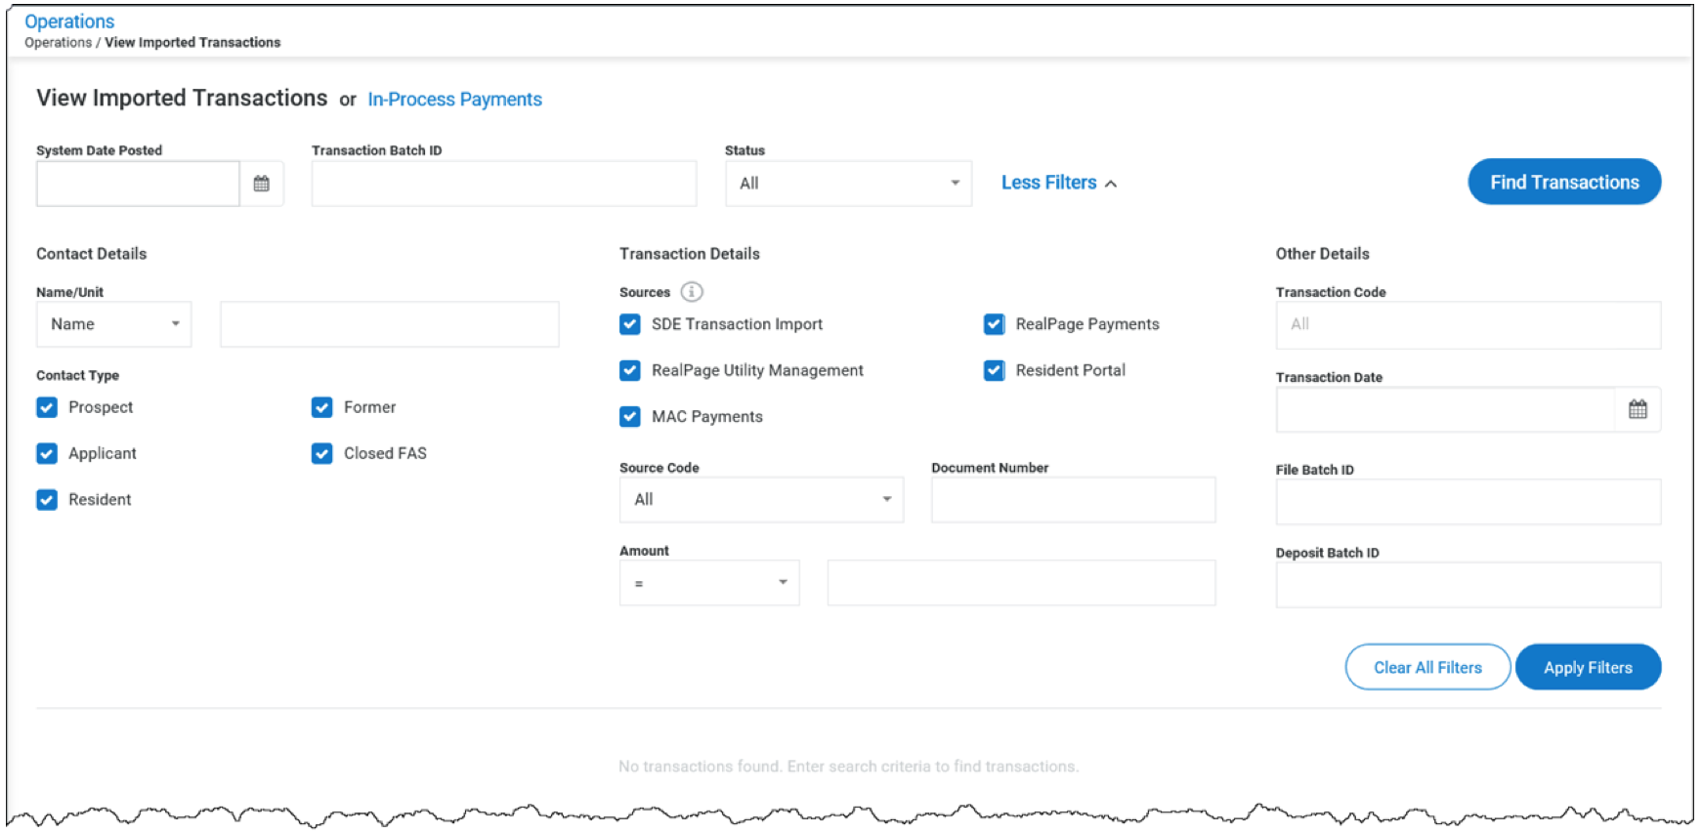
Task: Click the Sources info icon
Action: (x=692, y=292)
